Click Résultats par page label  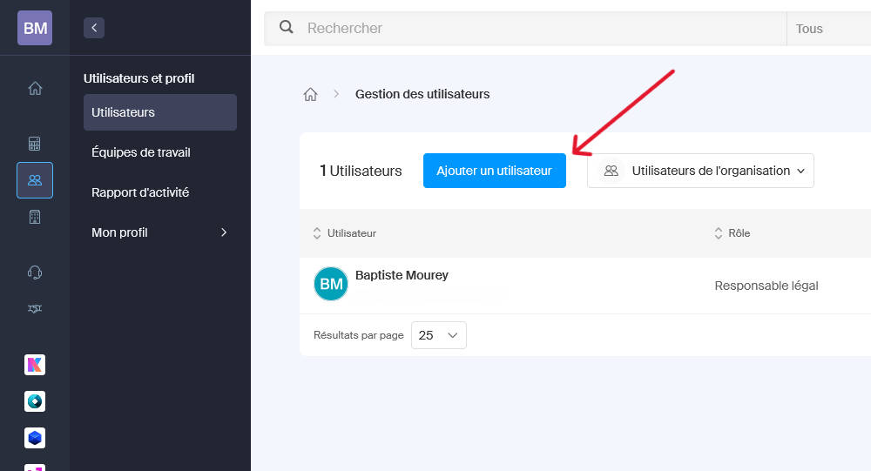coord(358,335)
